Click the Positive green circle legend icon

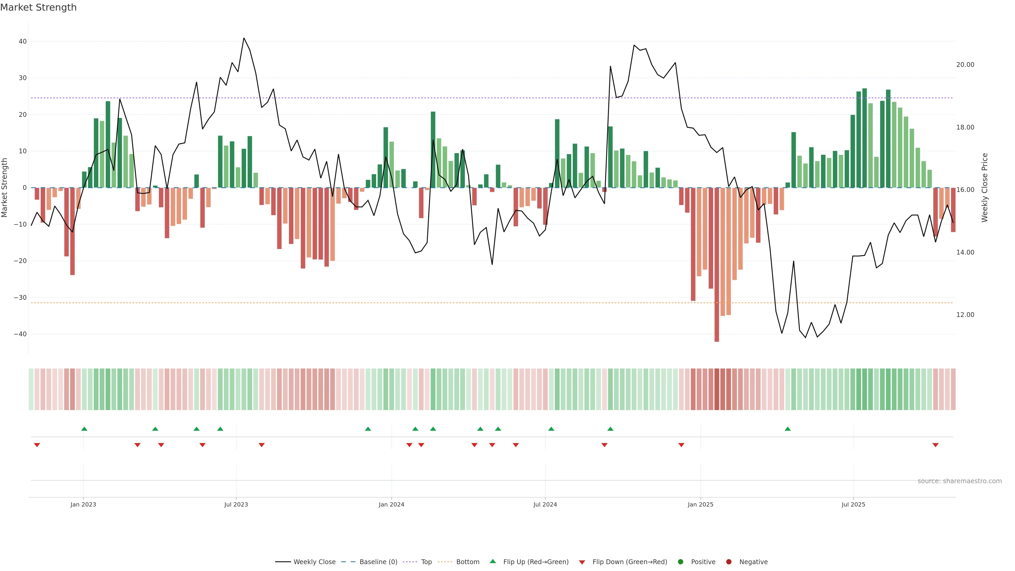pyautogui.click(x=680, y=561)
